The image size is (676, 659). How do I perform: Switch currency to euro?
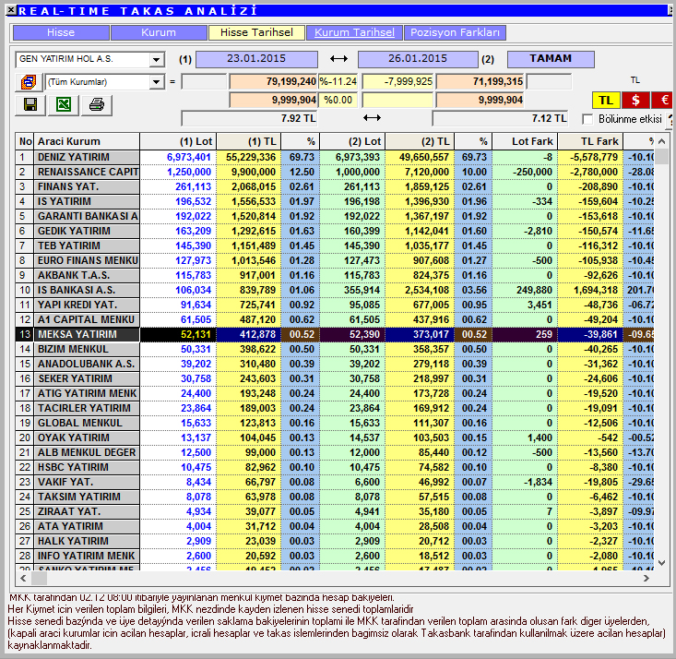[x=663, y=101]
